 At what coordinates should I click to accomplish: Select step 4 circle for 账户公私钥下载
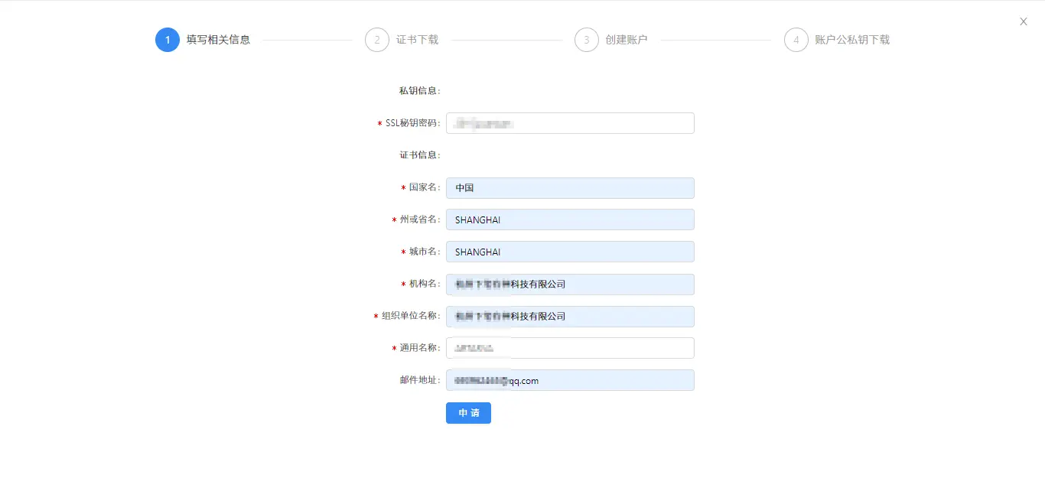[796, 40]
